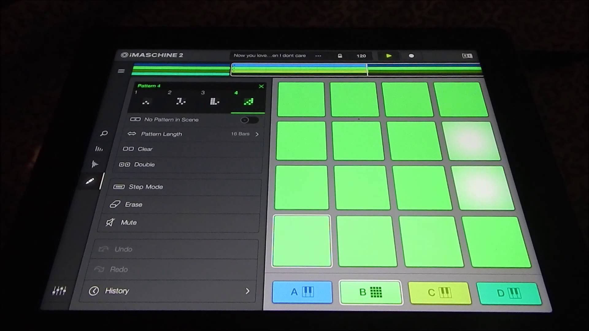Image resolution: width=589 pixels, height=331 pixels.
Task: Open the level bars icon in sidebar
Action: pos(99,149)
